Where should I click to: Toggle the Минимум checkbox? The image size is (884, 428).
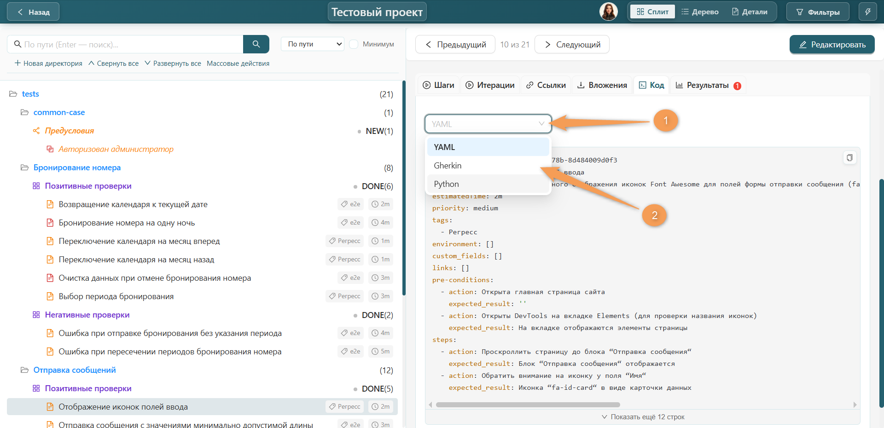[354, 44]
